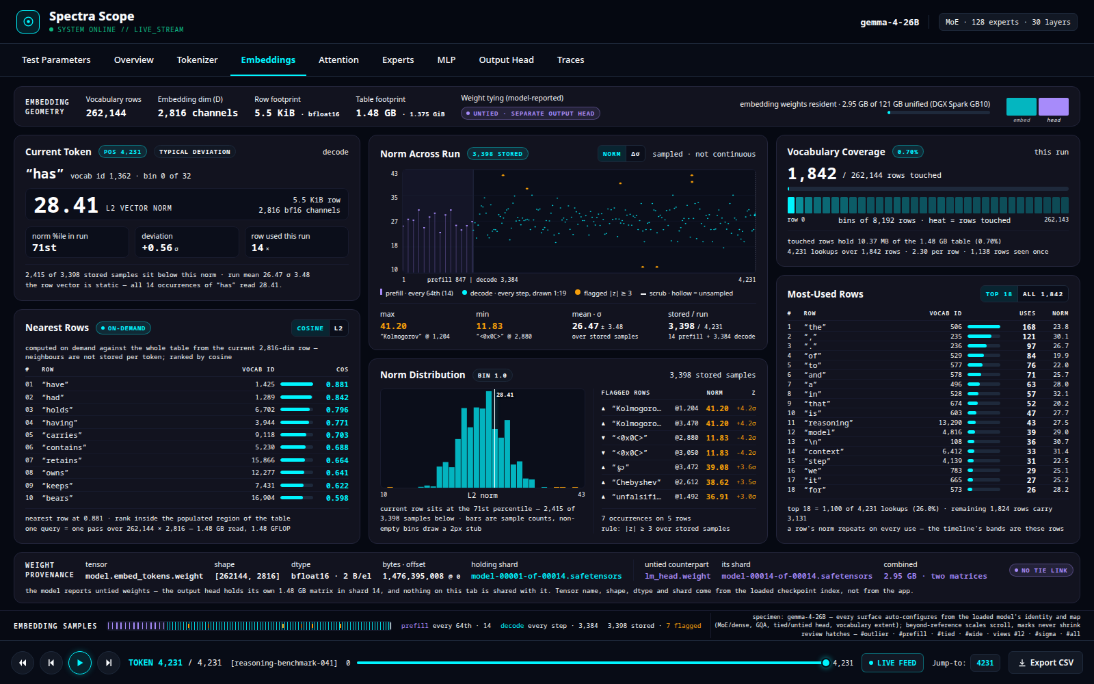Click the Jump-to input field

tap(985, 663)
